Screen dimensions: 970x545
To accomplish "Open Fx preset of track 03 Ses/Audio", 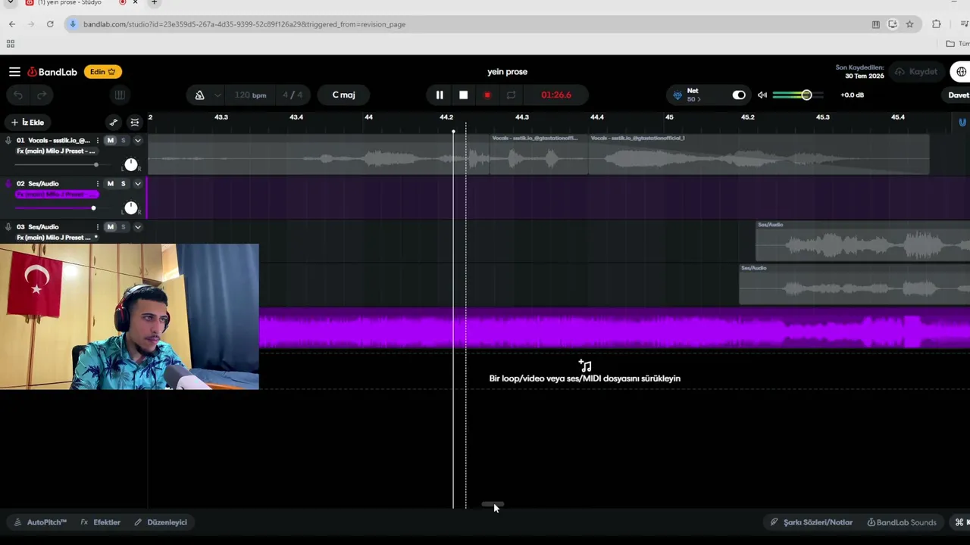I will (56, 238).
